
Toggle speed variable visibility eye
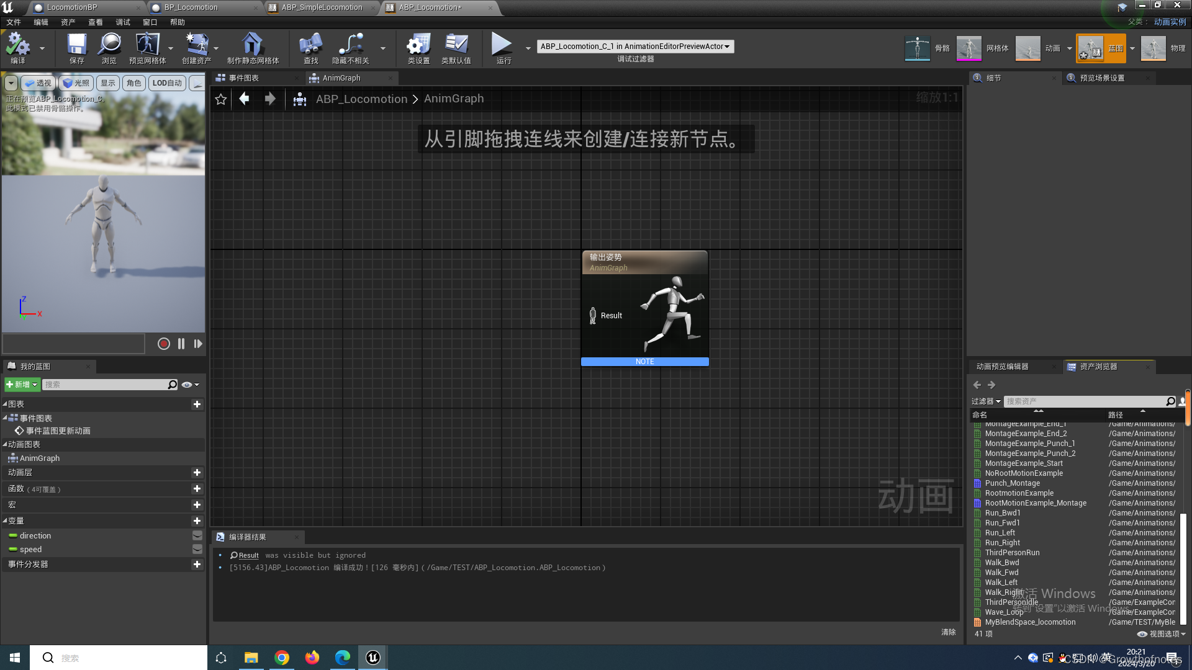(x=197, y=549)
